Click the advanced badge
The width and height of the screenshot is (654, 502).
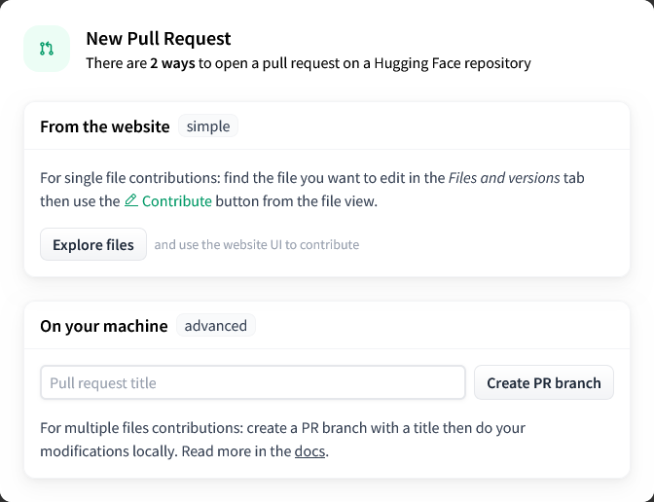point(216,325)
